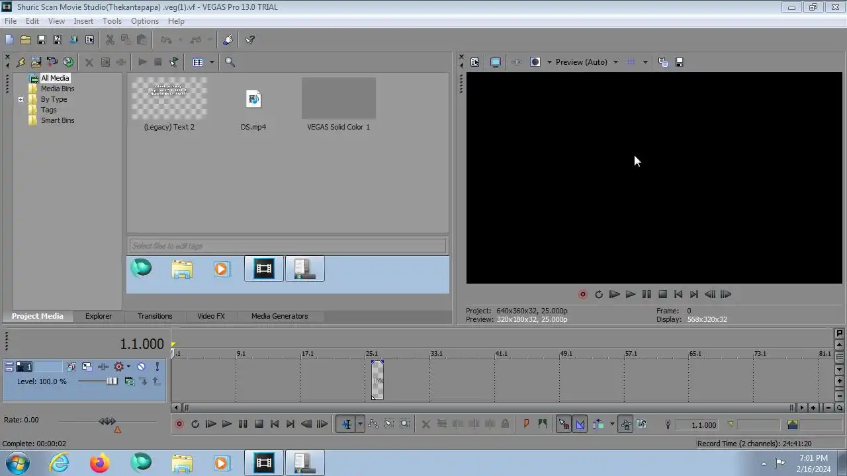Screen dimensions: 847x476
Task: Open the Normal Edit tool dropdown arrow
Action: [360, 424]
